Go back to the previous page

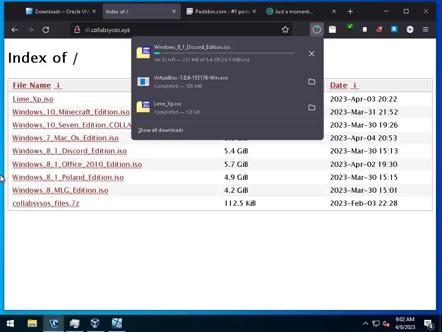pos(14,30)
